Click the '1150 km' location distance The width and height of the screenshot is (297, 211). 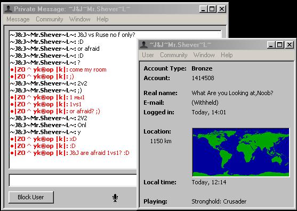click(160, 141)
